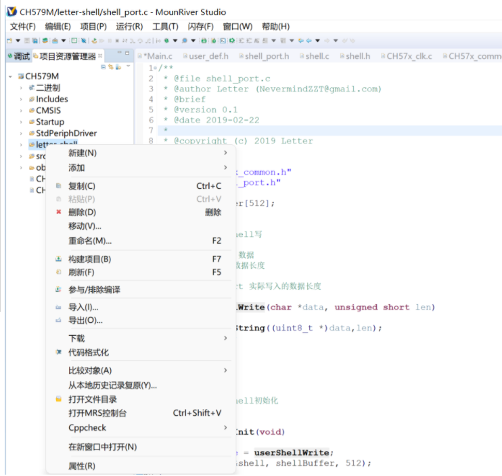Open the 编辑(E) menu
This screenshot has height=476, width=502.
(x=58, y=26)
